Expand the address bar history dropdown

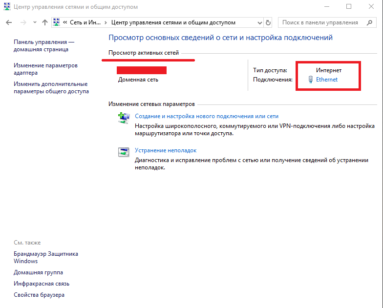point(260,22)
